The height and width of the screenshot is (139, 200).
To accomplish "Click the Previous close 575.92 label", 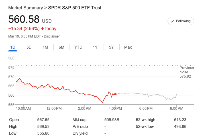I will 187,72.
